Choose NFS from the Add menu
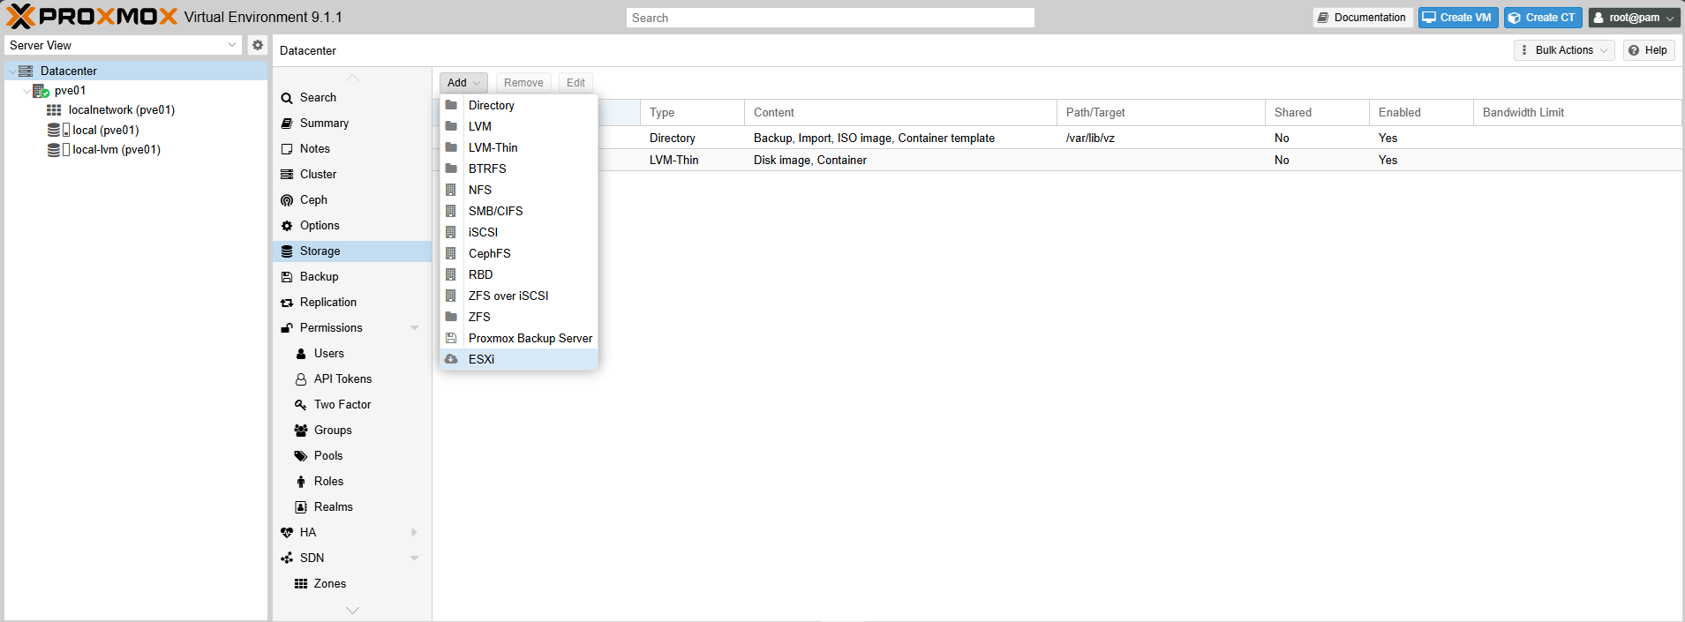 (x=519, y=190)
